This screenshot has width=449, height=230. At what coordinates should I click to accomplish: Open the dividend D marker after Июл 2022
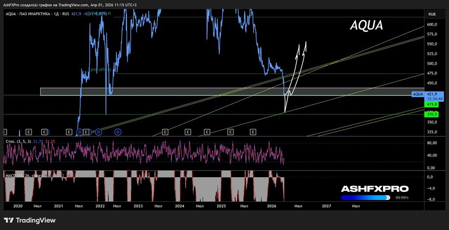(118, 132)
